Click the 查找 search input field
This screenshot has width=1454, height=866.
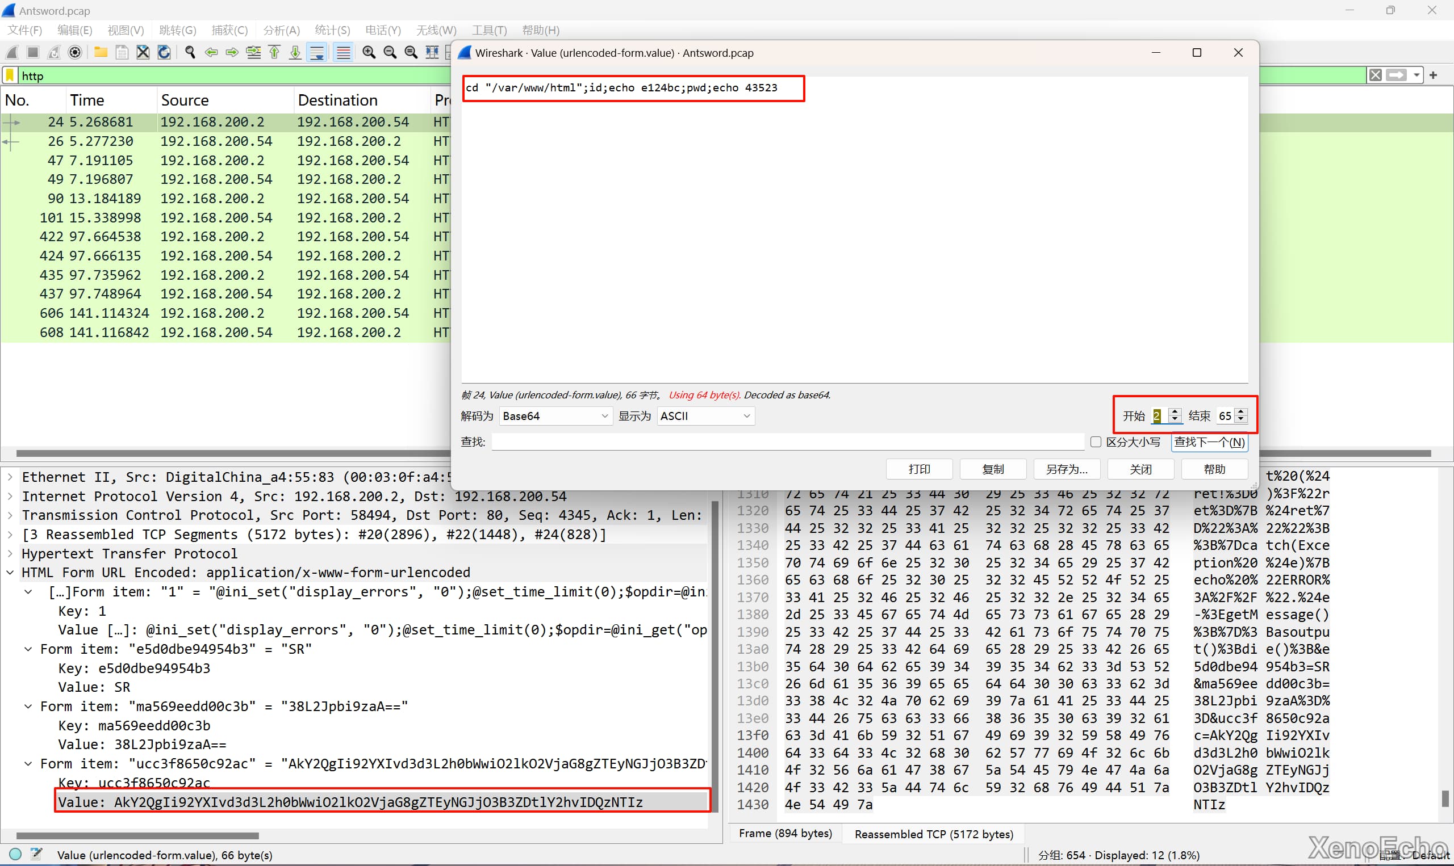(787, 442)
